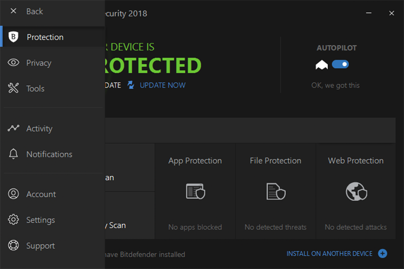Click the App Protection window-shield icon

[196, 191]
